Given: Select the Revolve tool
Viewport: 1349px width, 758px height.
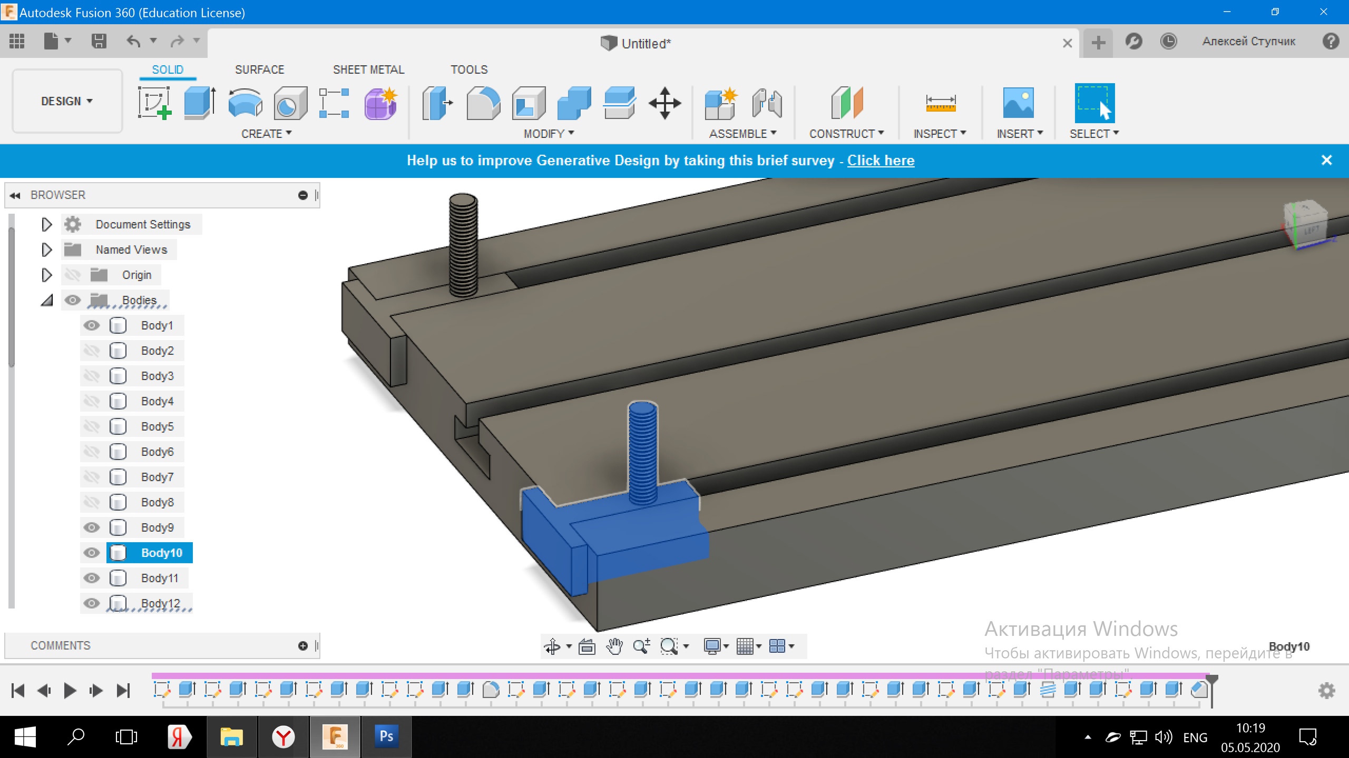Looking at the screenshot, I should 245,103.
